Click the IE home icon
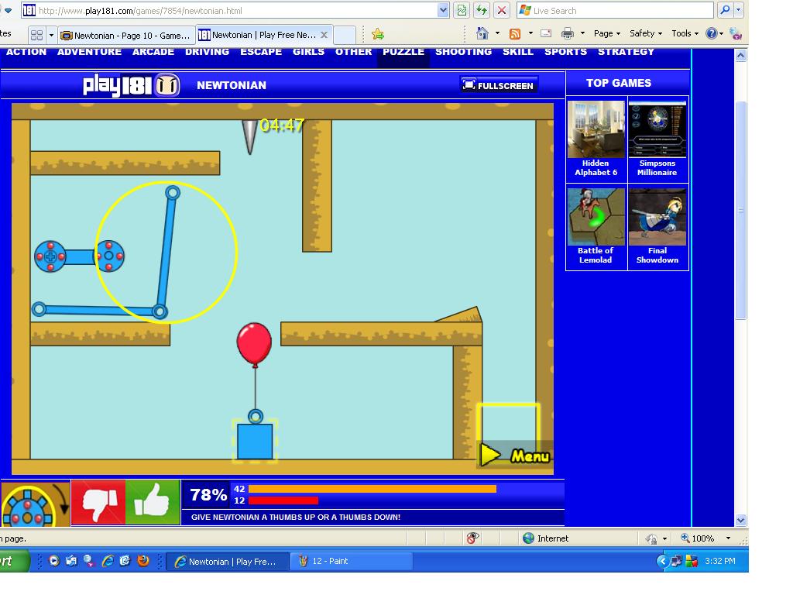The height and width of the screenshot is (595, 793). coord(482,34)
